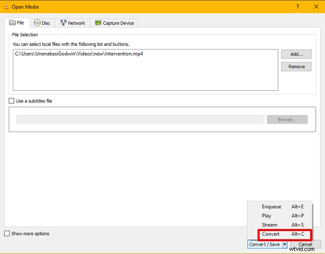
Task: Click the help question mark button
Action: pos(297,7)
